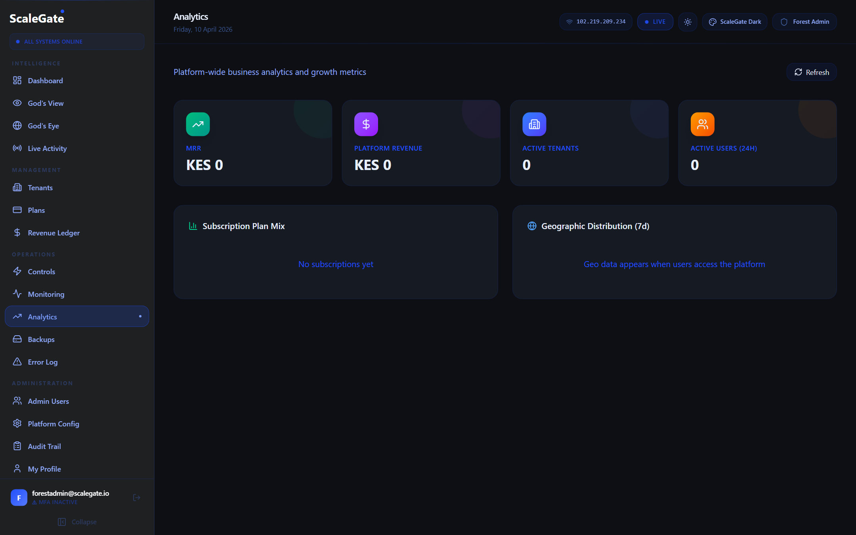856x535 pixels.
Task: Click the Error Log warning icon
Action: pyautogui.click(x=17, y=362)
